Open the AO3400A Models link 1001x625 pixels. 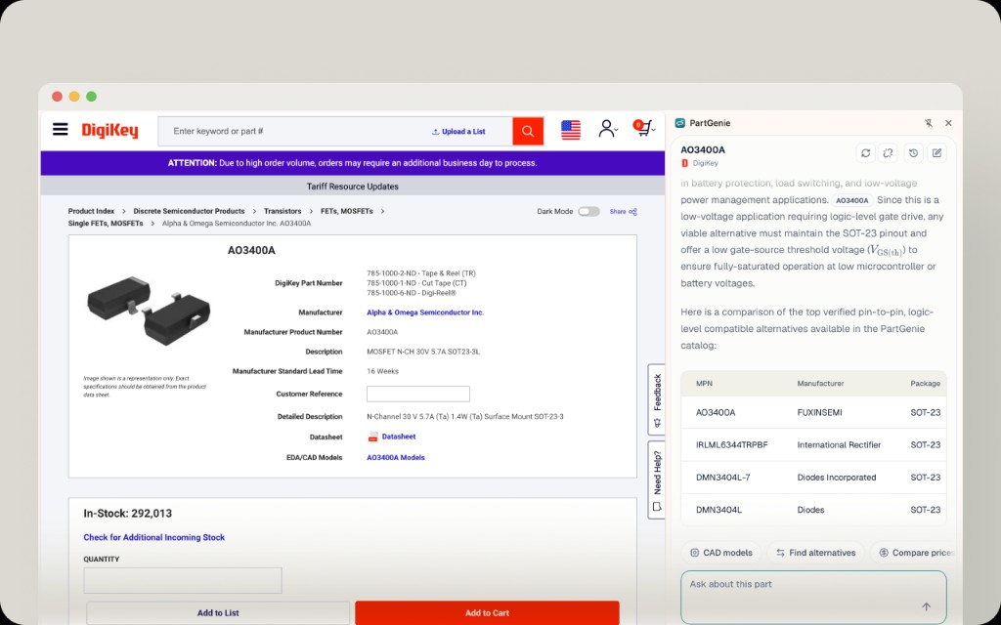(x=395, y=457)
